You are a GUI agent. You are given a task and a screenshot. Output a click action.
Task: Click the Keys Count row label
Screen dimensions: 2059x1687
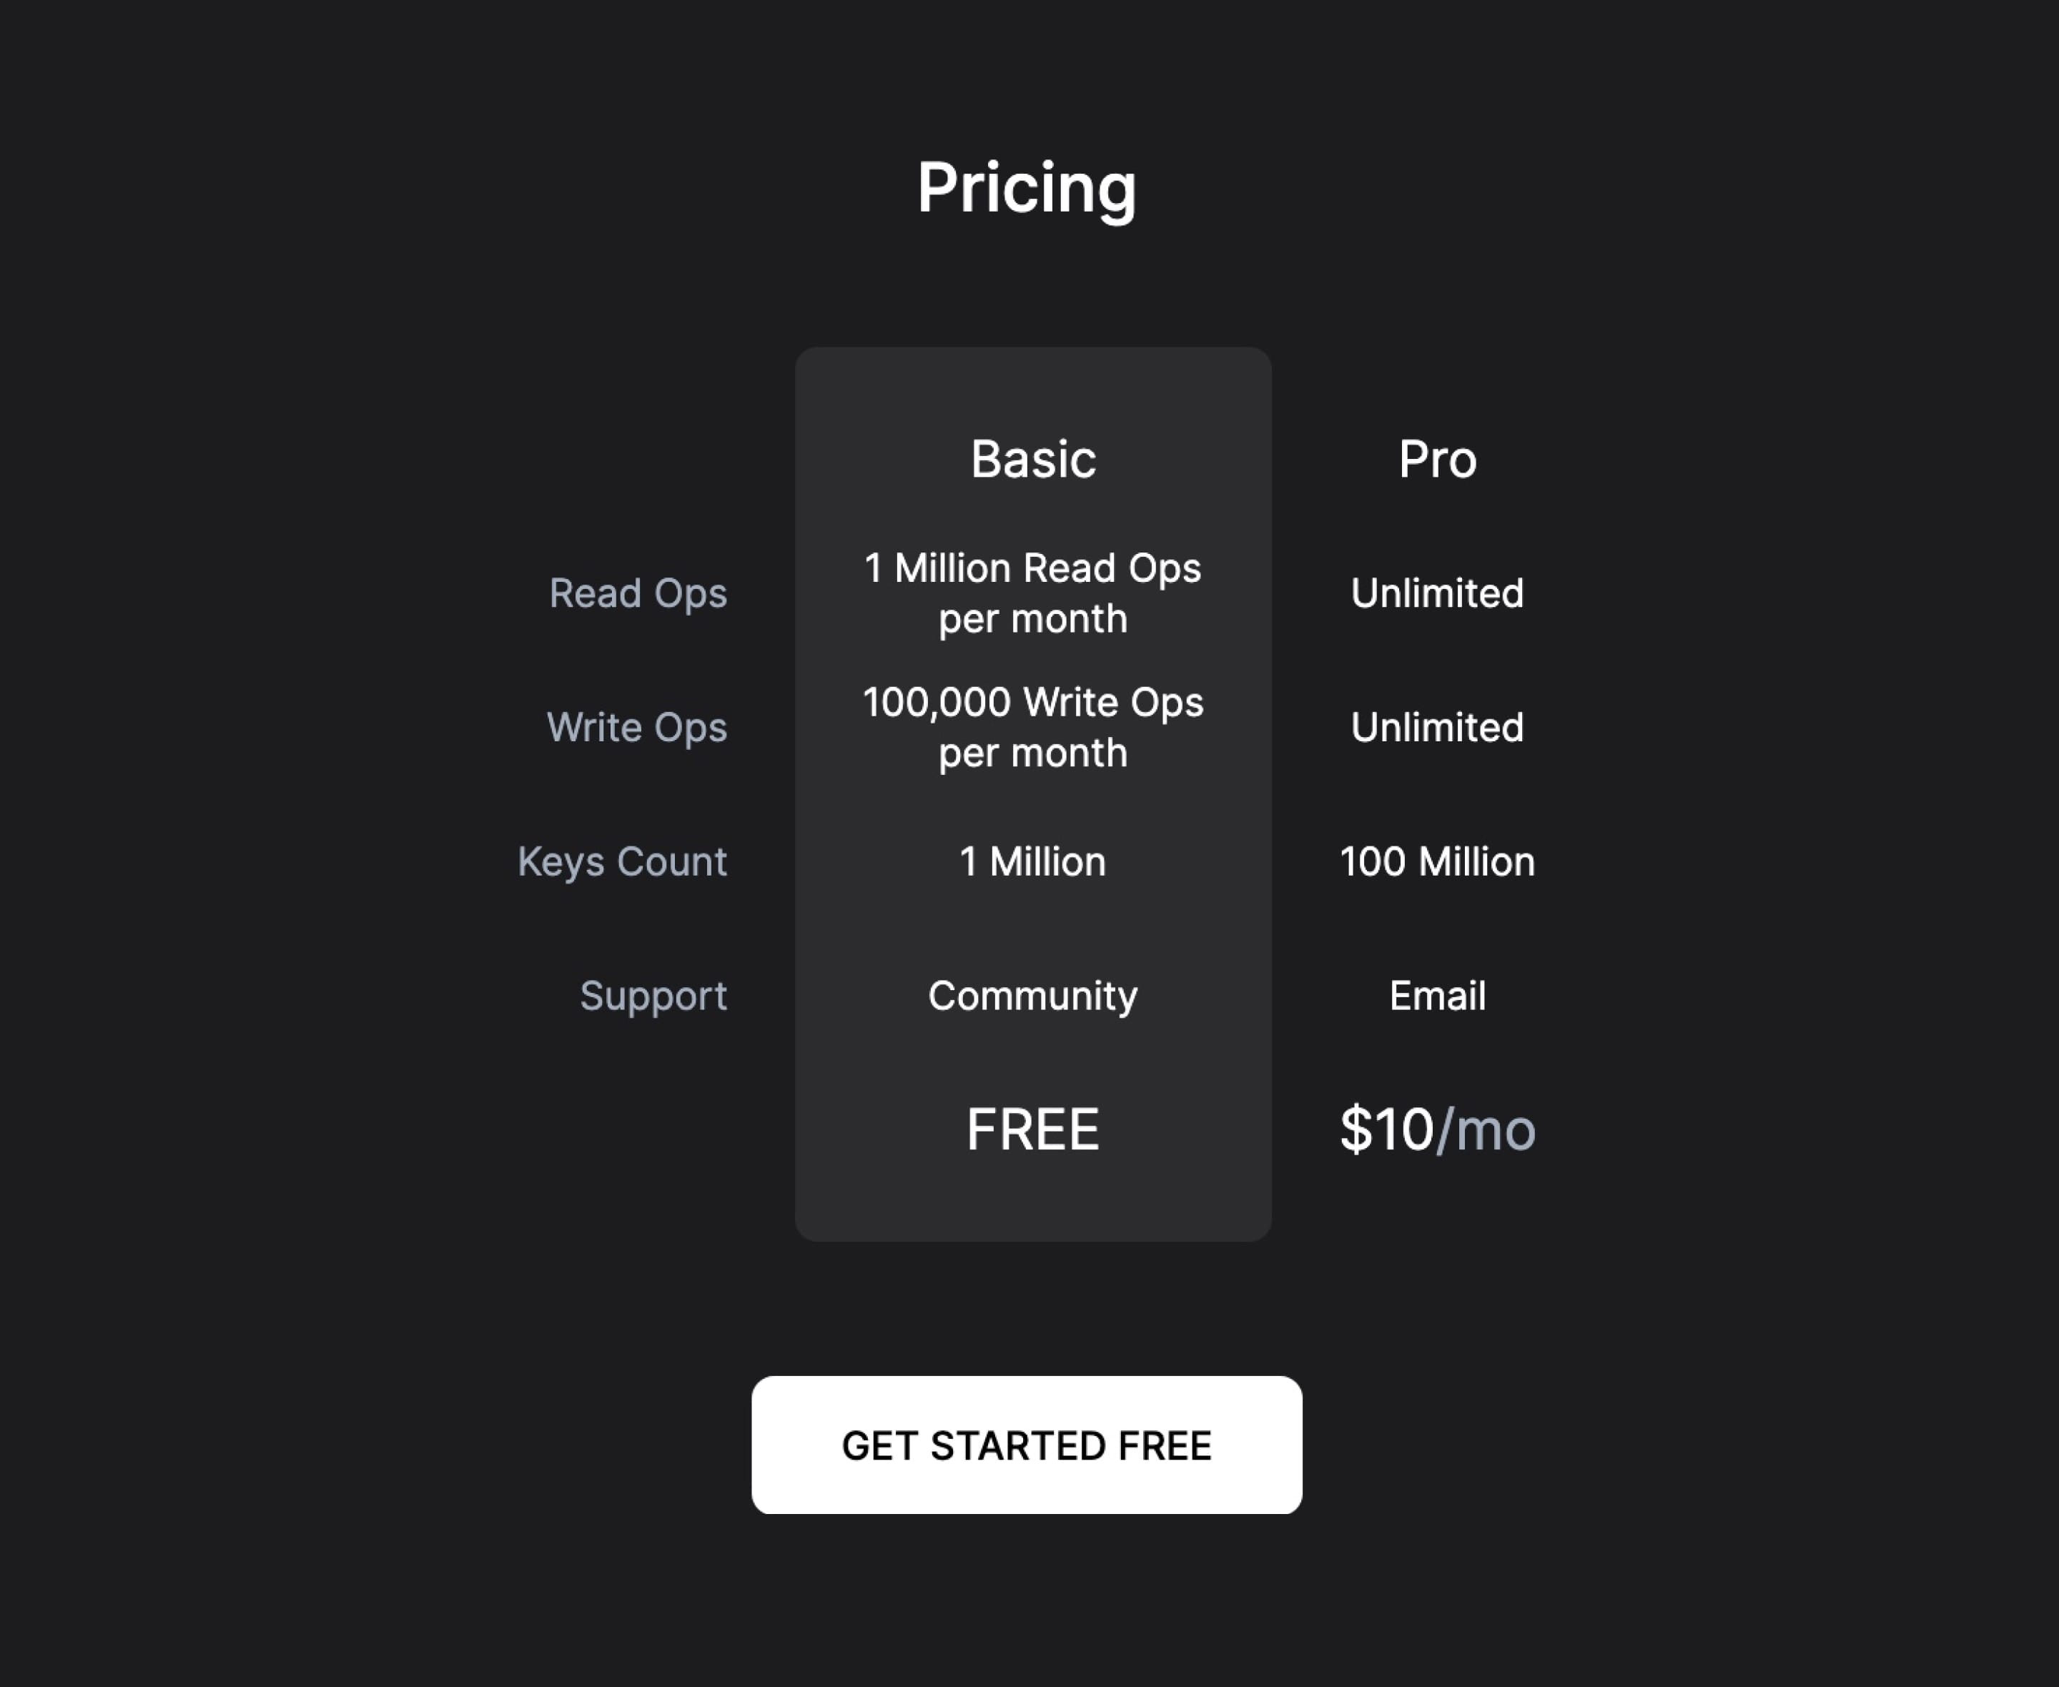[x=622, y=861]
